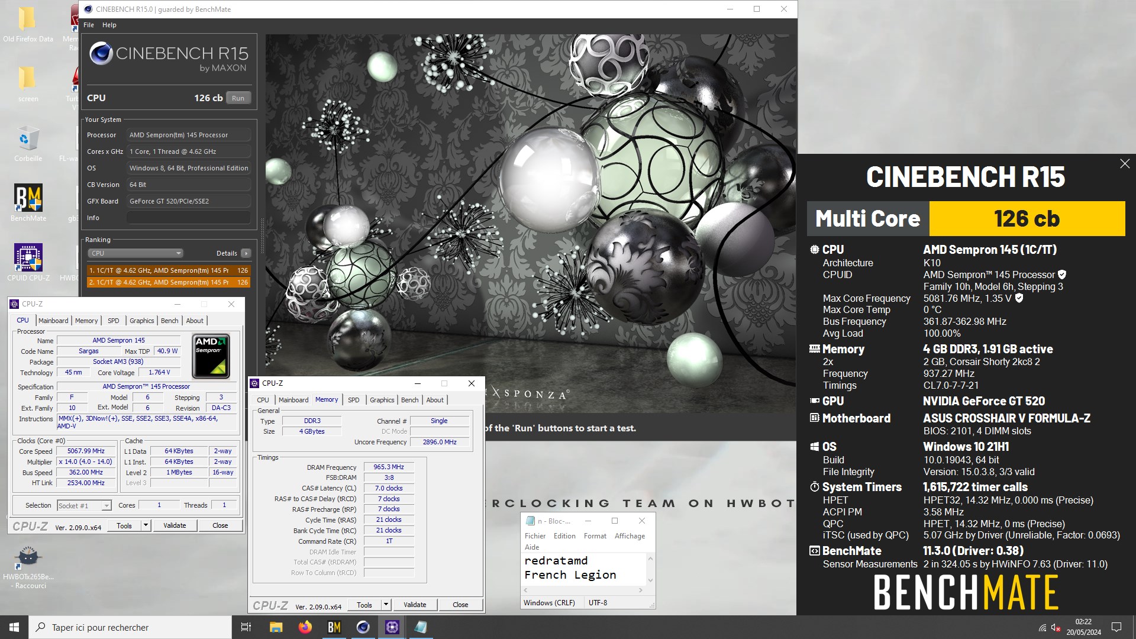This screenshot has width=1136, height=639.
Task: Click Multiplier x 14.0 value field
Action: pyautogui.click(x=86, y=461)
